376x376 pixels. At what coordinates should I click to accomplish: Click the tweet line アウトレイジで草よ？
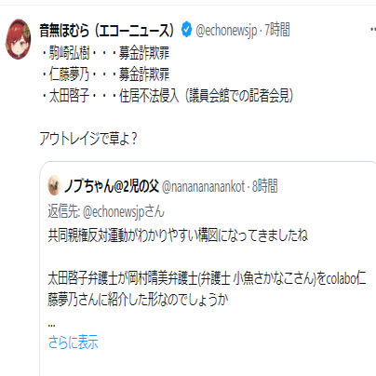[x=88, y=138]
